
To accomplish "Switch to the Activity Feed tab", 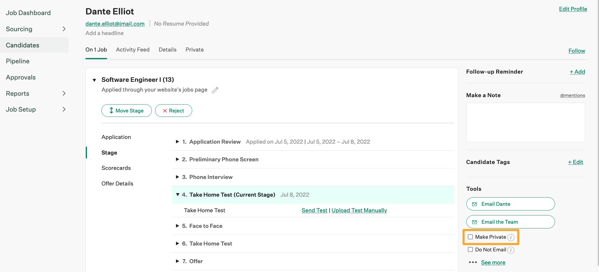I will click(133, 50).
